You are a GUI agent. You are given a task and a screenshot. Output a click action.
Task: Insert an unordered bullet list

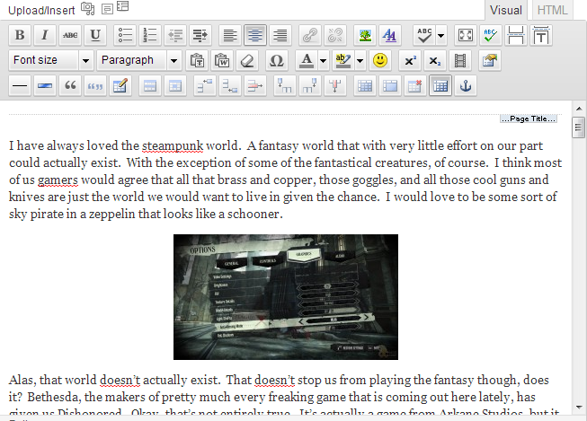click(125, 35)
